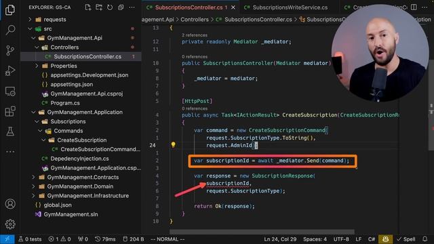Go to line via Ln 24, Col 29
The width and height of the screenshot is (434, 244).
tap(280, 239)
